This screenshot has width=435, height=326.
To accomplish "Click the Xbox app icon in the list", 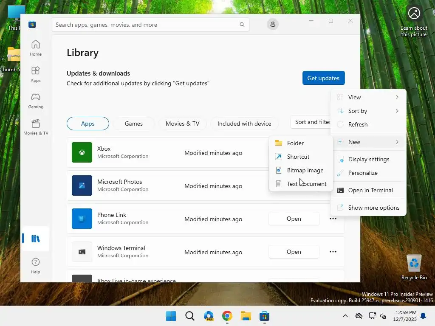I will click(x=82, y=152).
